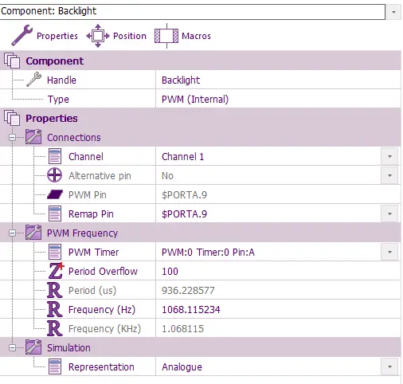Screen dimensions: 403x384
Task: Open the Channel dropdown
Action: [x=389, y=156]
